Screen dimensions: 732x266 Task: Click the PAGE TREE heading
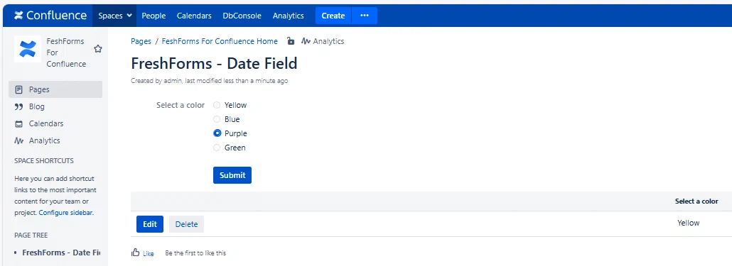click(x=31, y=235)
